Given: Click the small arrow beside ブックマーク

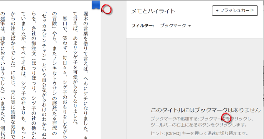Looking at the screenshot, I should [x=190, y=26].
